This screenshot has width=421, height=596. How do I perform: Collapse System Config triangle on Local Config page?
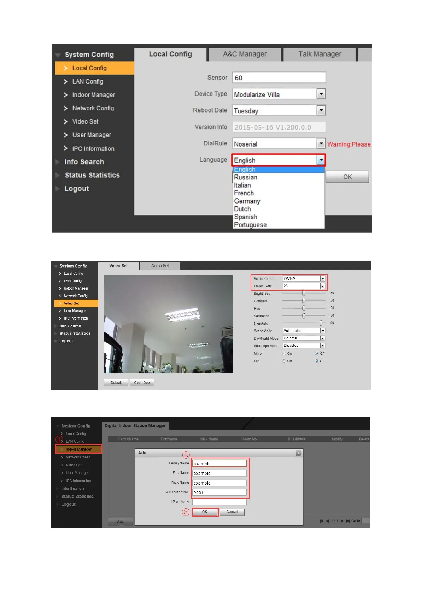pos(58,55)
